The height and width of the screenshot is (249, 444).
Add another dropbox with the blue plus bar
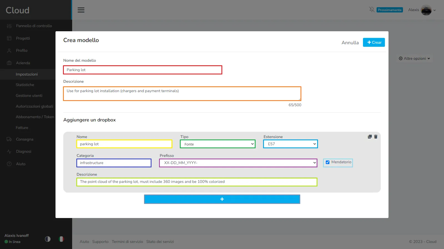[x=222, y=199]
